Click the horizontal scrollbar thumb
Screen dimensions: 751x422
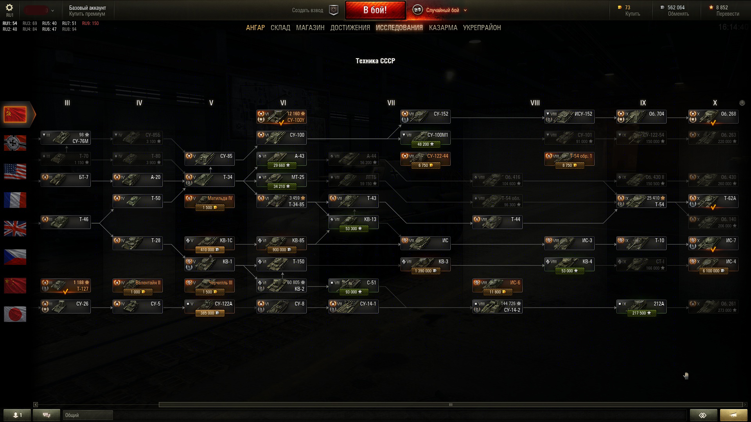coord(451,405)
